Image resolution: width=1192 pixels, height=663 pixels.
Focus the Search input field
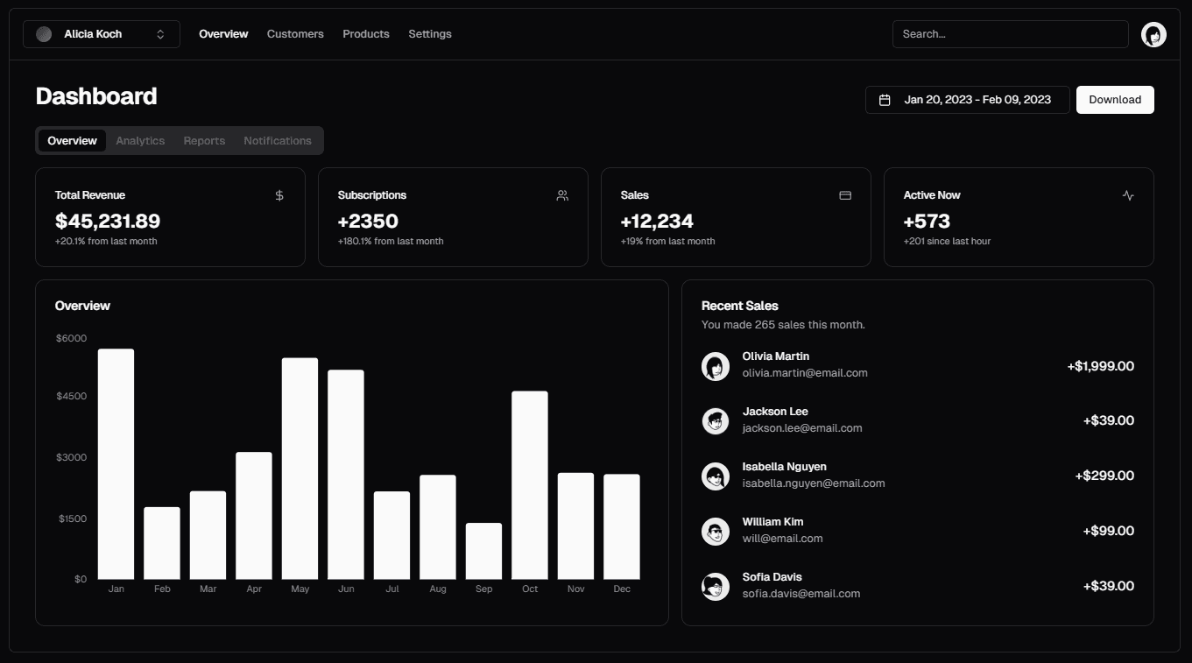pyautogui.click(x=1011, y=34)
